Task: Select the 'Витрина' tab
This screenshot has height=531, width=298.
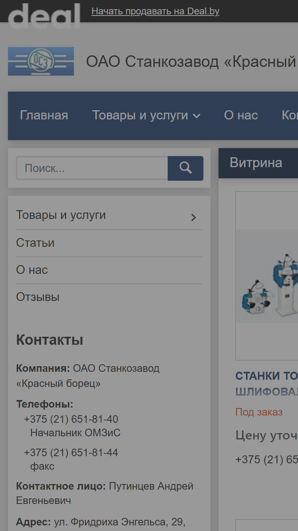Action: [x=256, y=163]
